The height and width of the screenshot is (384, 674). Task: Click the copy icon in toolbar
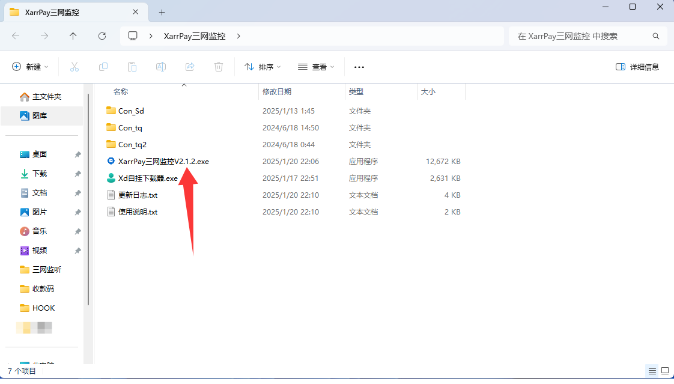[x=103, y=67]
